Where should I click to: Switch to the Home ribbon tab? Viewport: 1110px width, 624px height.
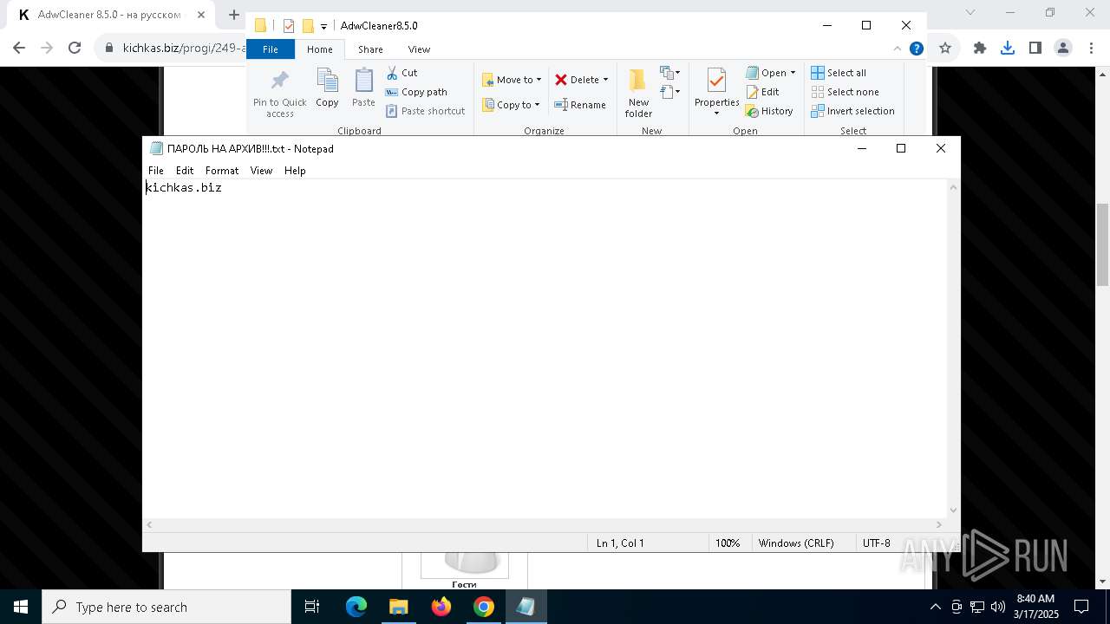(319, 49)
